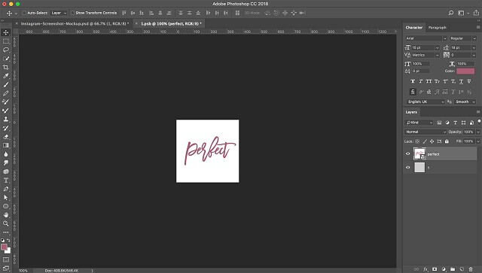Open the Character panel flyout menu
This screenshot has width=482, height=273.
478,27
